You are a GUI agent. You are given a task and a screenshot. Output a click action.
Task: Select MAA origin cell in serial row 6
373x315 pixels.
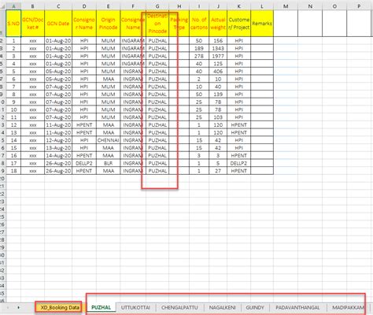(x=108, y=79)
